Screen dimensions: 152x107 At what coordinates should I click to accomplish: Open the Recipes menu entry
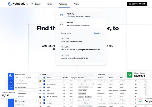(81, 24)
